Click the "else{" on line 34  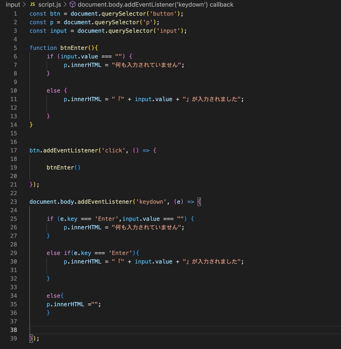point(55,296)
